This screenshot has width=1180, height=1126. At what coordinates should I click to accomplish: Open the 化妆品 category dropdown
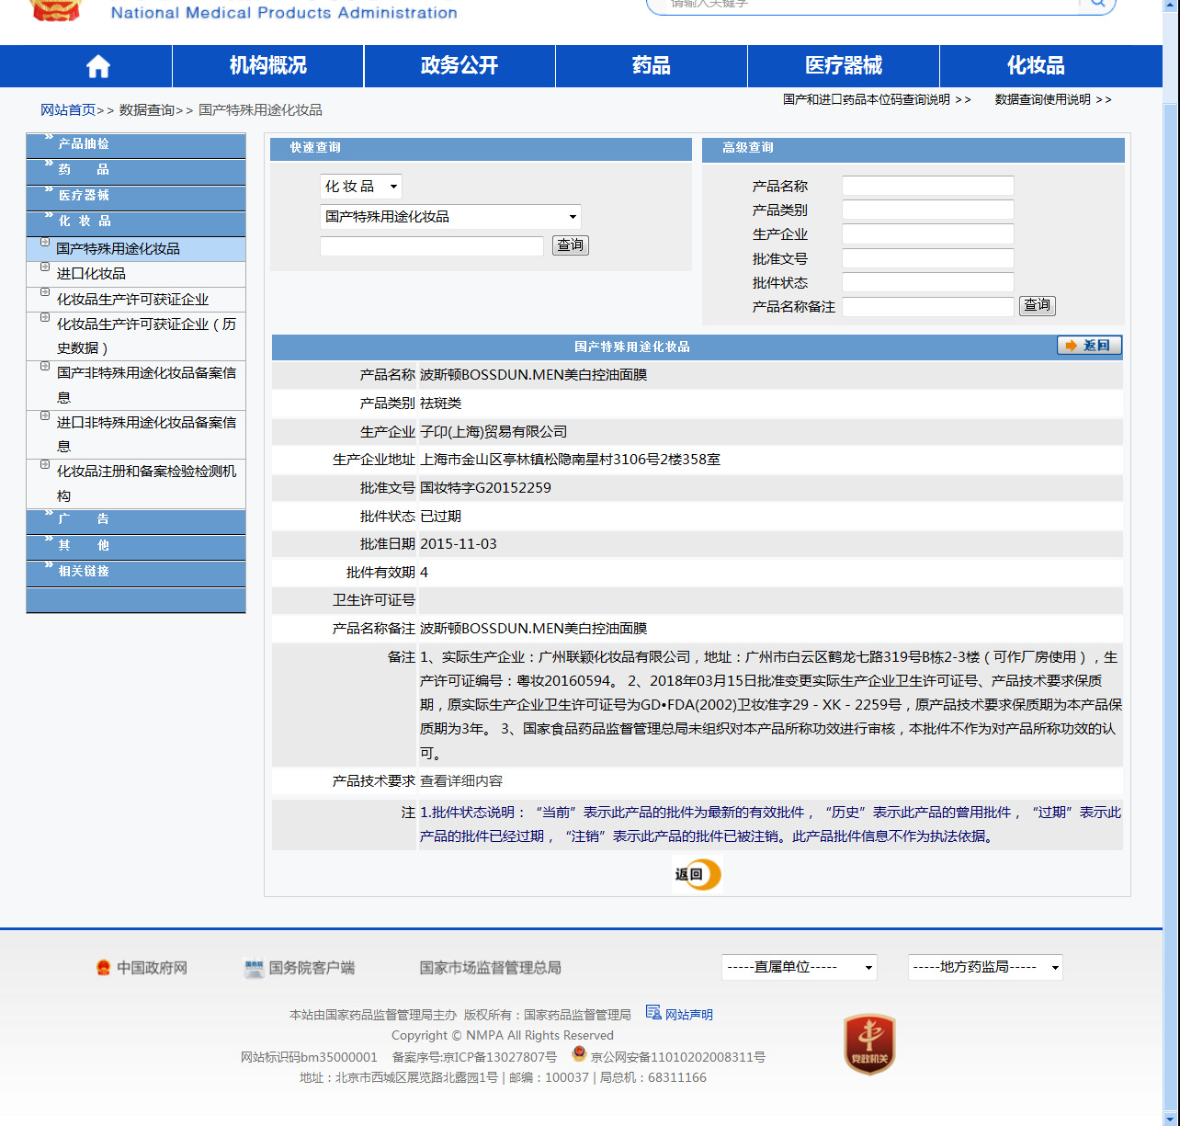[x=361, y=187]
